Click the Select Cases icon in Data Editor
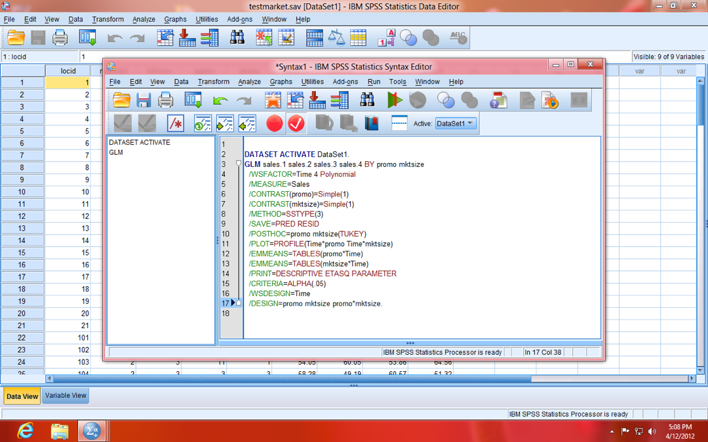Viewport: 708px width, 442px height. (x=358, y=37)
